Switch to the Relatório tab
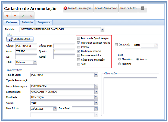Screen dimensions: 168x122 (x=27, y=22)
